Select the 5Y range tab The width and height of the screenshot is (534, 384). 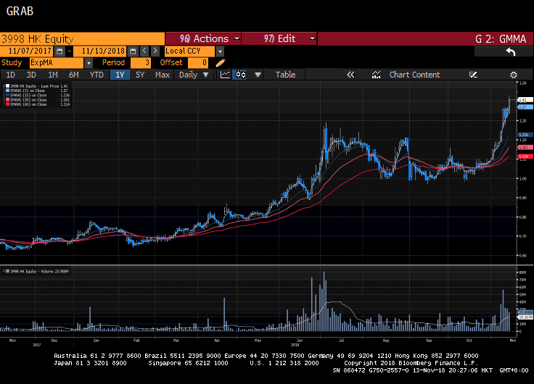[140, 75]
